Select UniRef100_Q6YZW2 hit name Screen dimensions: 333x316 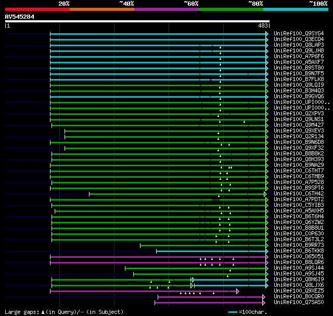(x=299, y=222)
